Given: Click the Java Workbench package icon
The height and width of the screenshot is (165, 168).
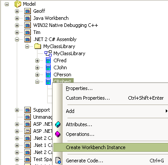Looking at the screenshot, I should 27,18.
